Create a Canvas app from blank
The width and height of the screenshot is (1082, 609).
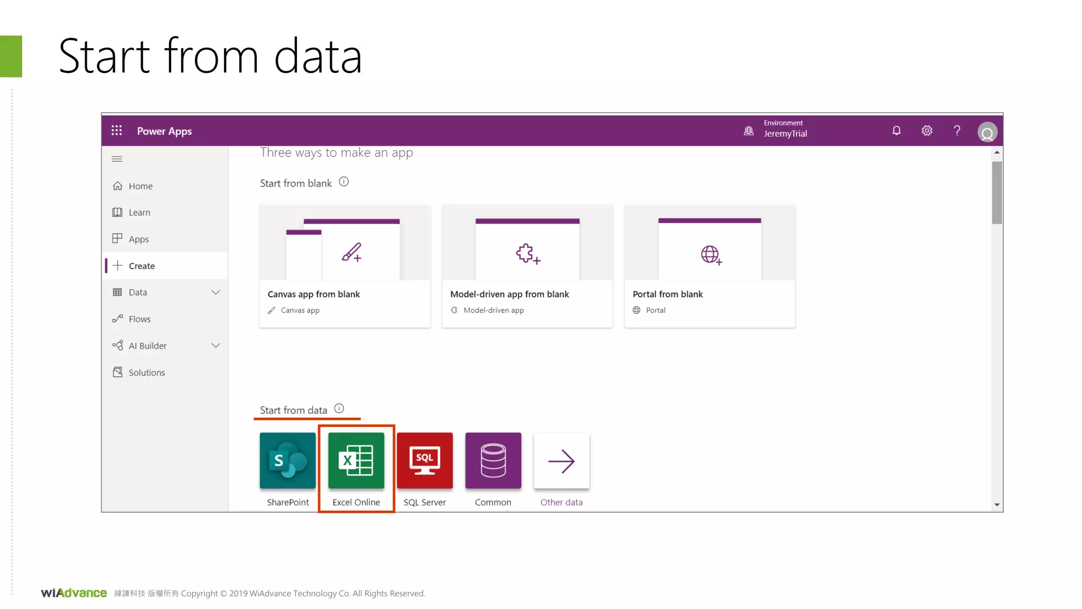click(x=344, y=266)
